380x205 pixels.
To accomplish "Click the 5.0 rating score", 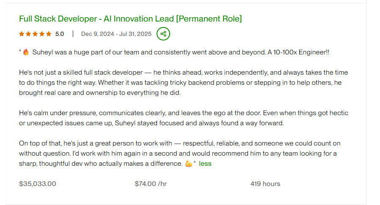I will click(x=60, y=34).
